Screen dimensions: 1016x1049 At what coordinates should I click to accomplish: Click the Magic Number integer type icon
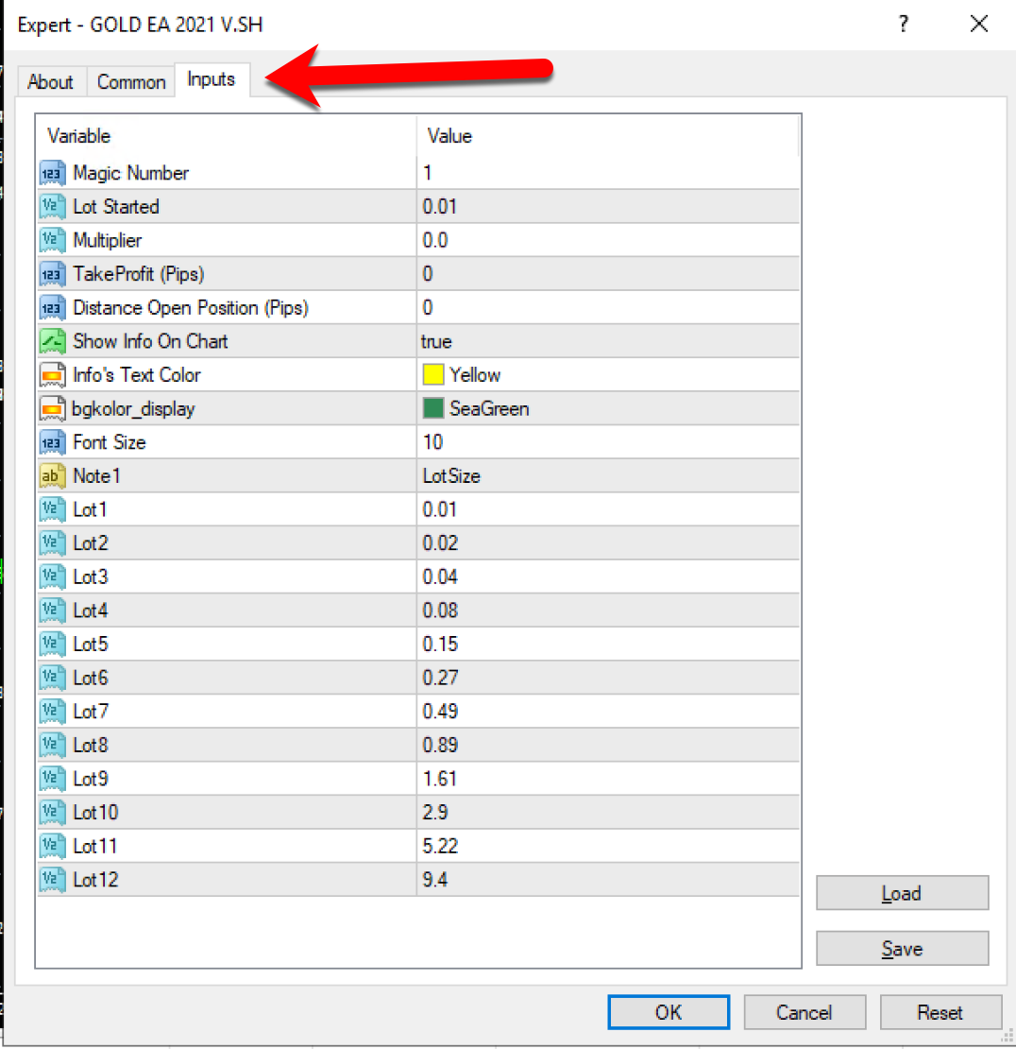(x=52, y=173)
